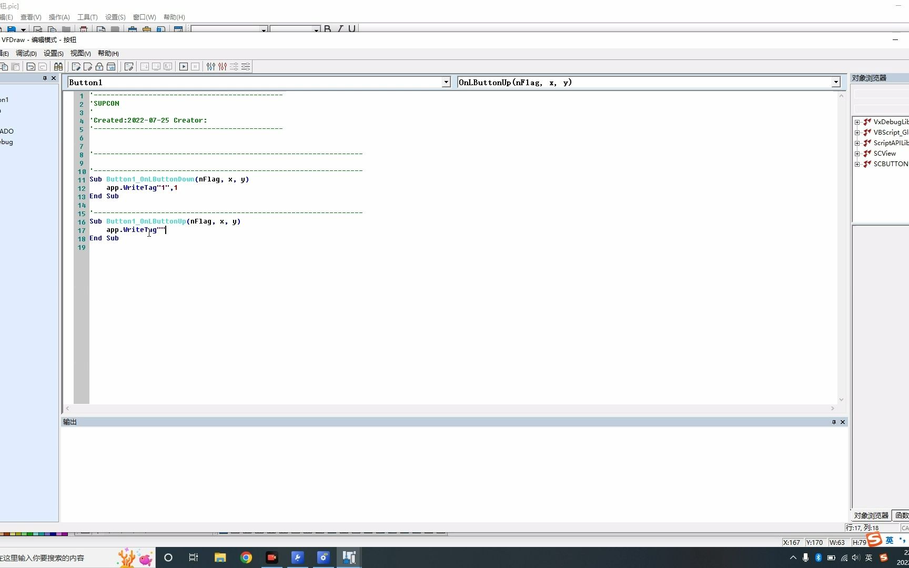Image resolution: width=909 pixels, height=568 pixels.
Task: Click the Bold B button in background toolbar
Action: coord(328,29)
